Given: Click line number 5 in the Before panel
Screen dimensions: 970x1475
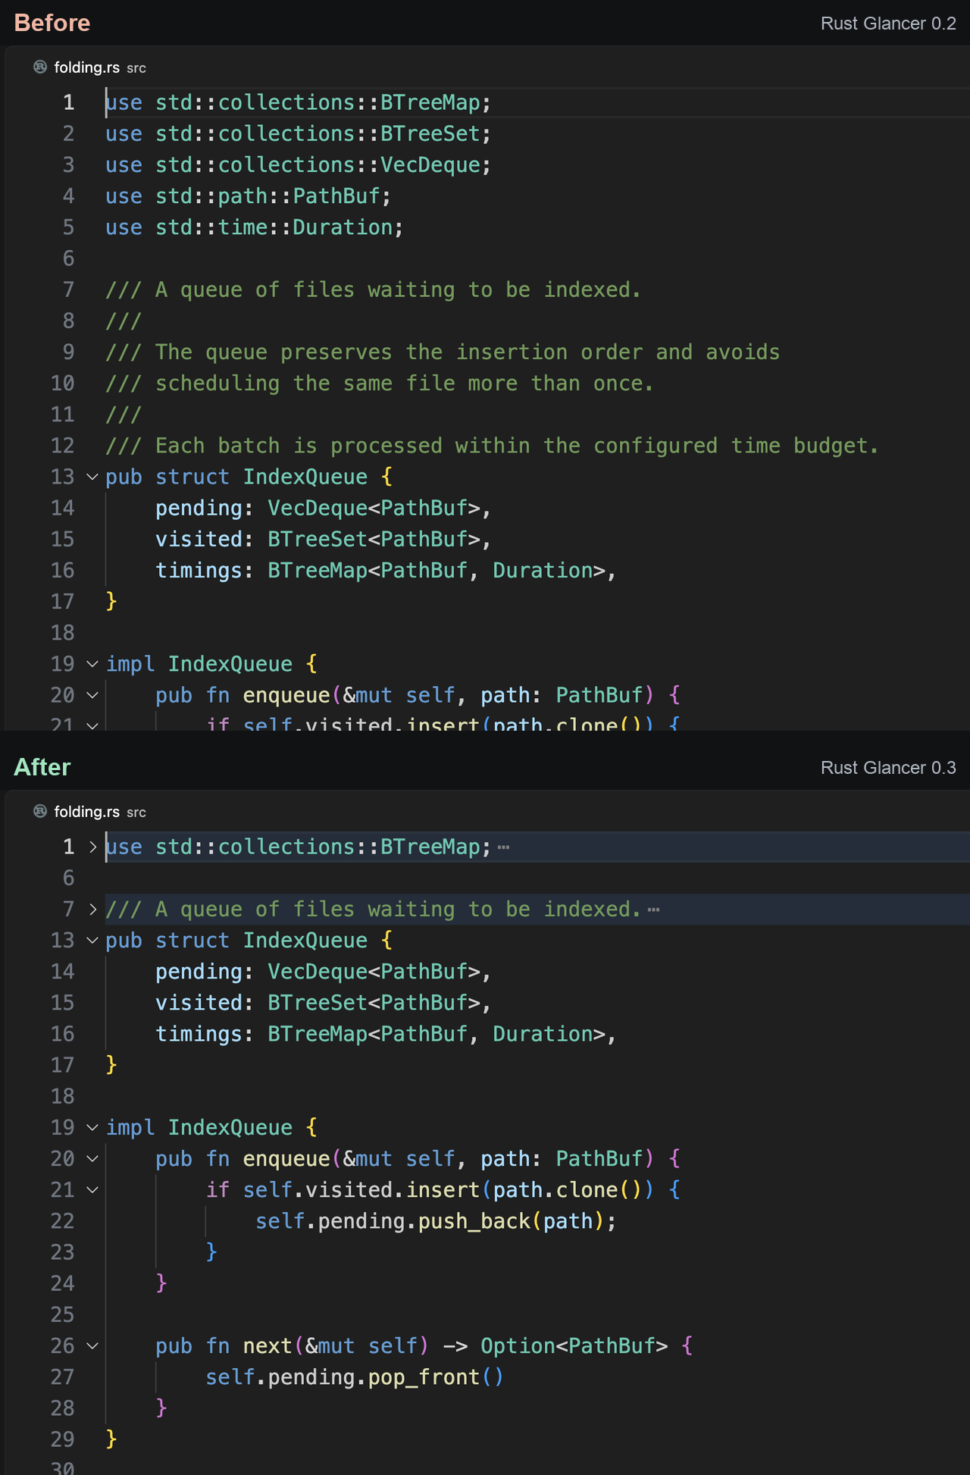Looking at the screenshot, I should point(68,227).
